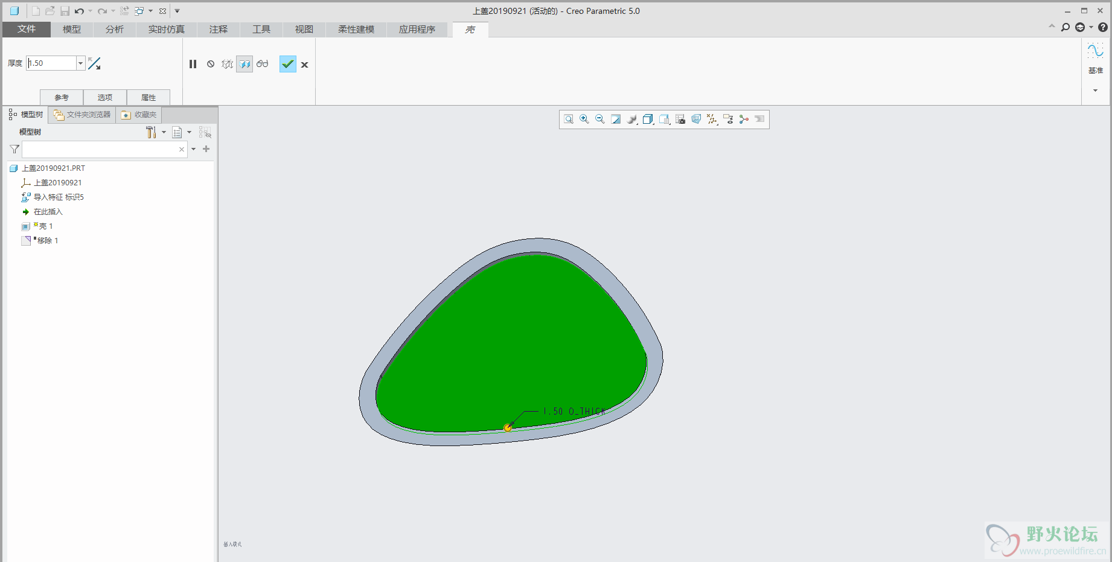Click the 基准 datum curve icon
1112x562 pixels.
click(x=1095, y=51)
